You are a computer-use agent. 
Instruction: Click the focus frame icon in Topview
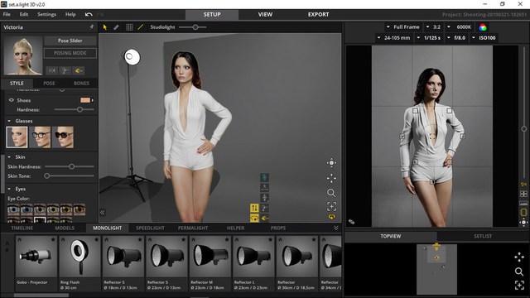[x=519, y=285]
